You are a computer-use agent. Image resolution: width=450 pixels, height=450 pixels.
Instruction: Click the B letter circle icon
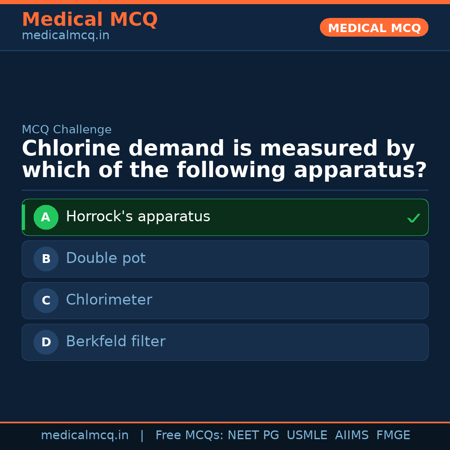click(46, 259)
